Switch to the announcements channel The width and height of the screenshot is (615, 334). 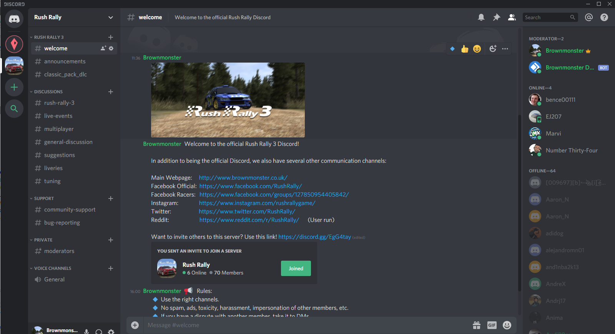coord(65,61)
